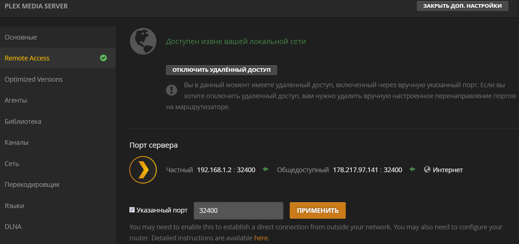Open the 'here' instructions link
Viewport: 519px width, 244px height.
(x=261, y=238)
